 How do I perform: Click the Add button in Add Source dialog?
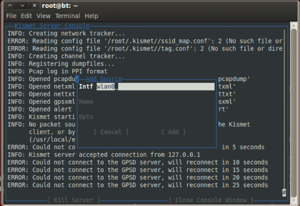[173, 132]
